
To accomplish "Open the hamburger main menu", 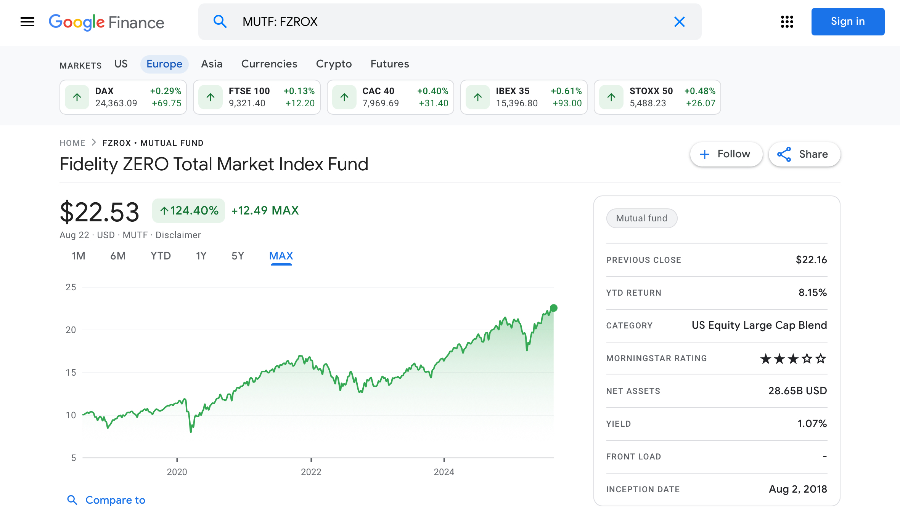I will (27, 22).
